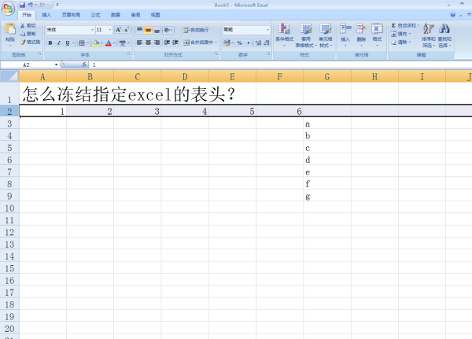Toggle underline formatting
Screen dimensions: 472x339
(x=67, y=43)
